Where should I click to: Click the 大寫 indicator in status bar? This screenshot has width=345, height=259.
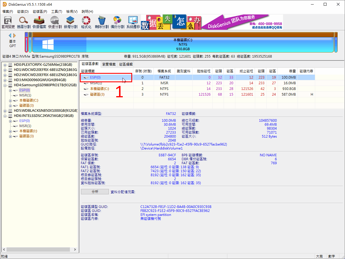(319, 256)
